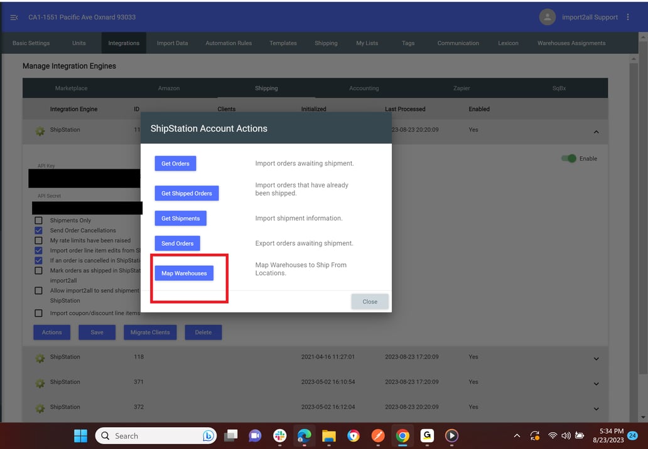The height and width of the screenshot is (449, 648).
Task: Click gear icon for ShipStation row 371
Action: point(40,383)
